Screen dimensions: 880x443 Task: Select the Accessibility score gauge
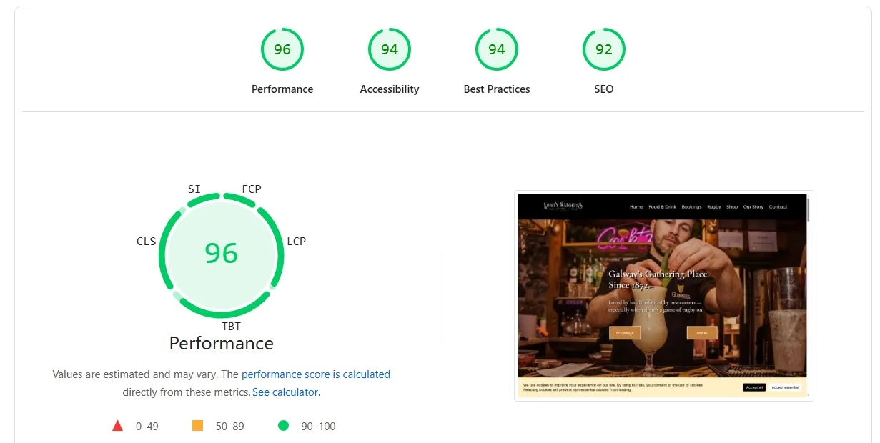pos(390,49)
